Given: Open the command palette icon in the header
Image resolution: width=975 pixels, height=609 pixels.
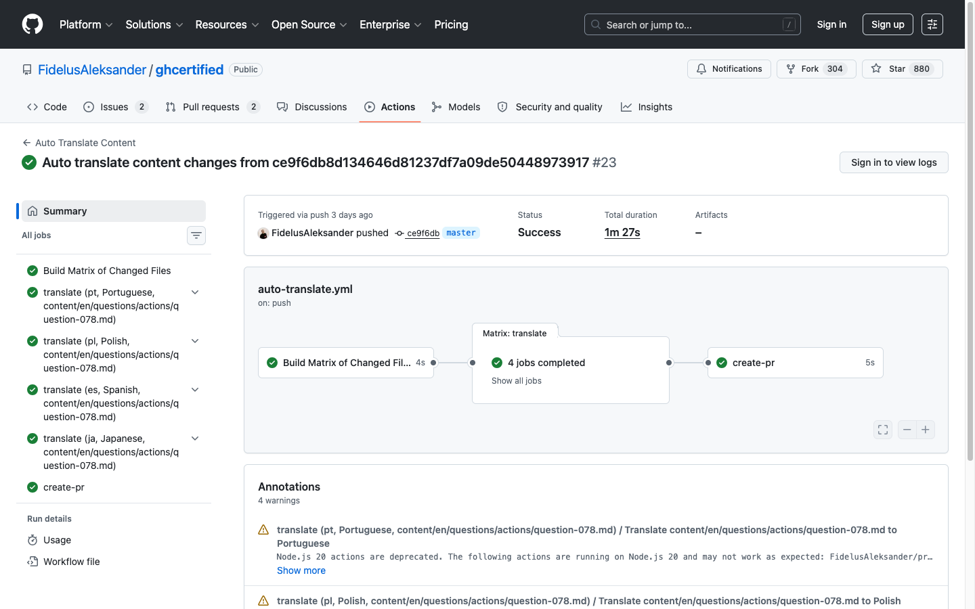Looking at the screenshot, I should 932,24.
